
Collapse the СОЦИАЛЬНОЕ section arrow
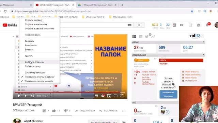tap(204, 55)
